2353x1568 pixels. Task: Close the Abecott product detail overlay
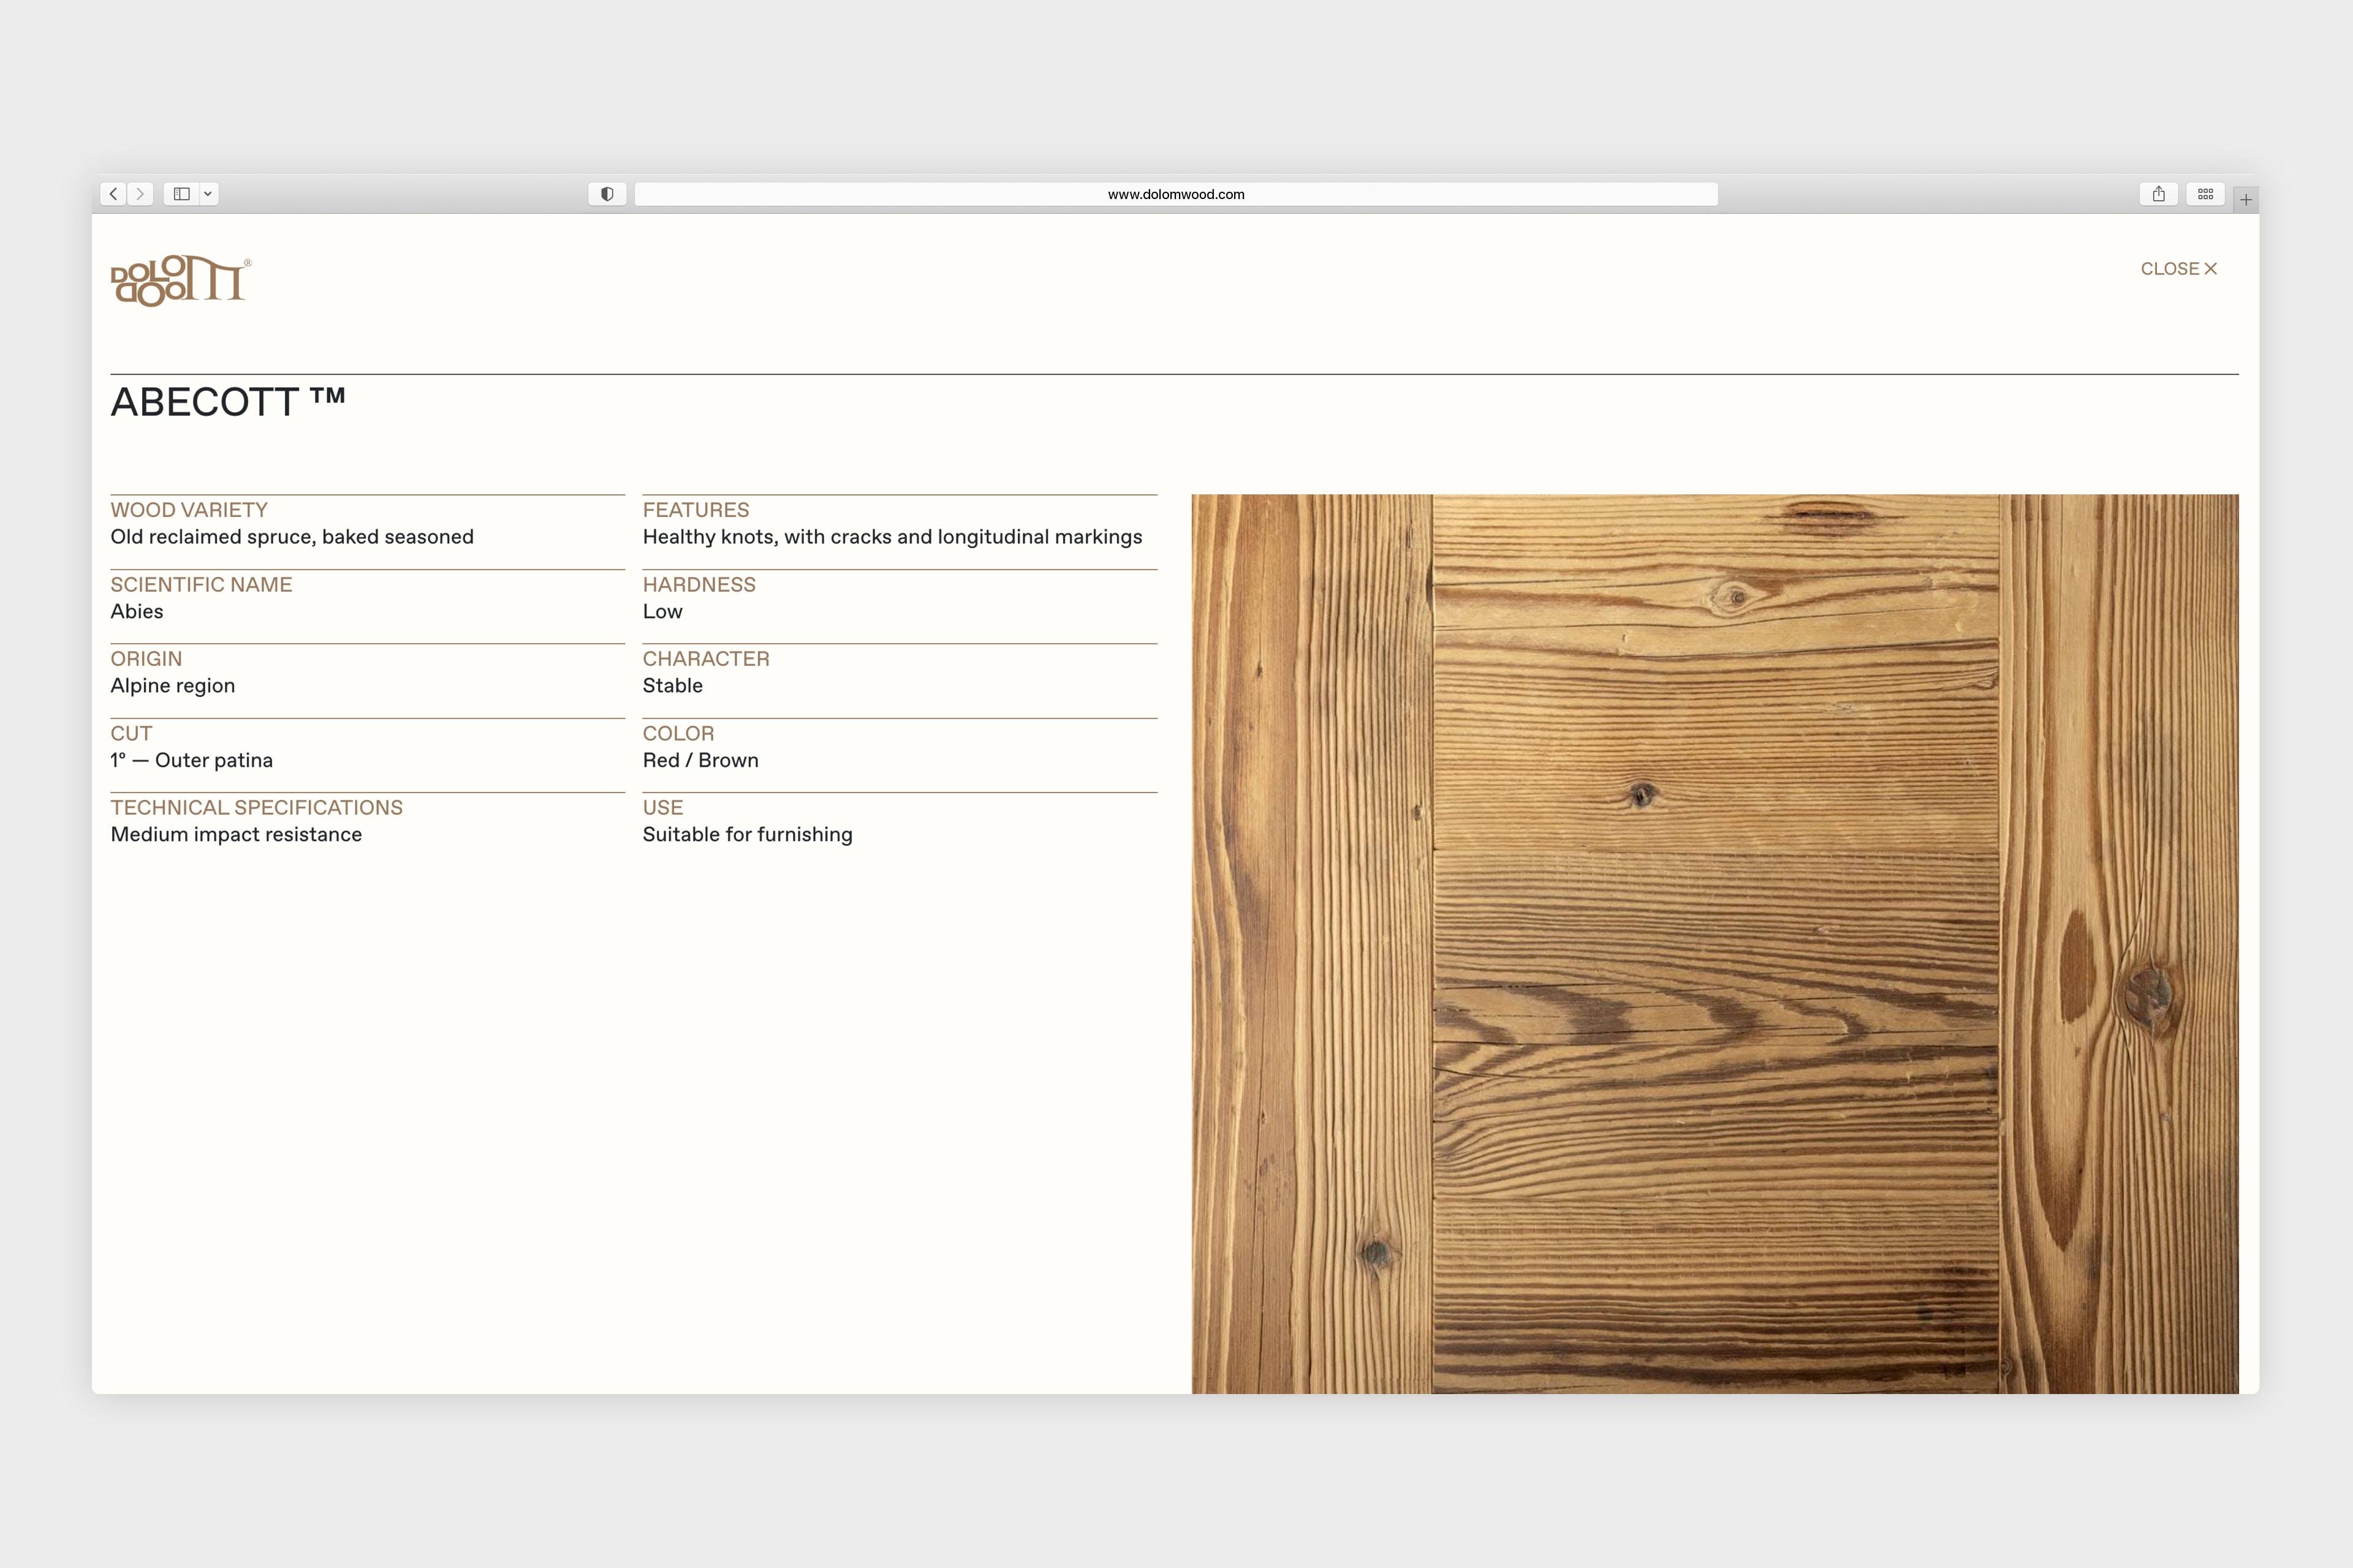pos(2178,269)
